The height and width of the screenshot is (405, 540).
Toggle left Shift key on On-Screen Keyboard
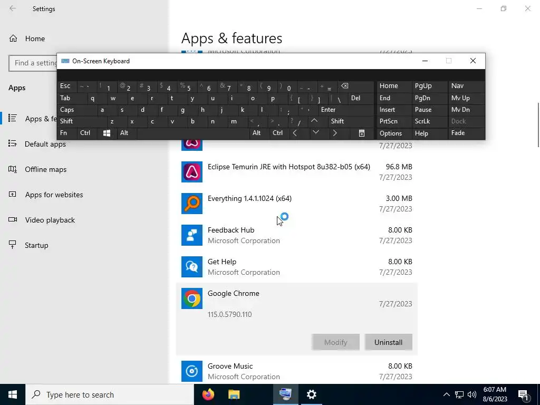[x=82, y=121]
